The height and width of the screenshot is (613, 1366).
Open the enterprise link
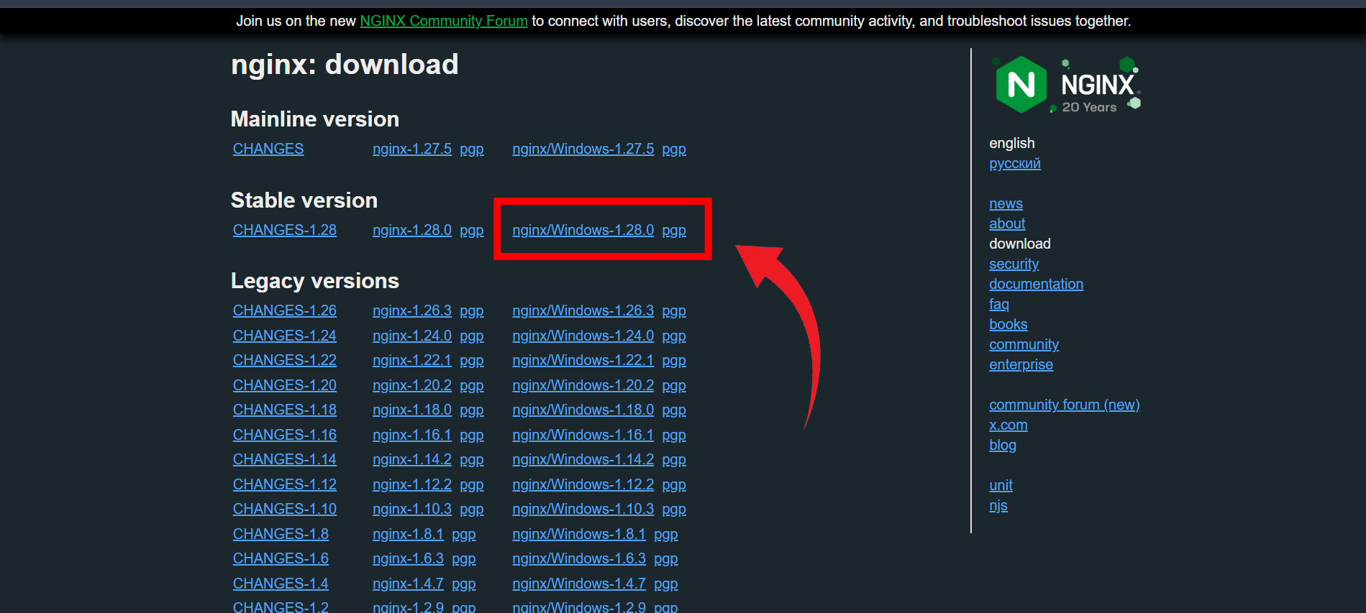[1021, 364]
